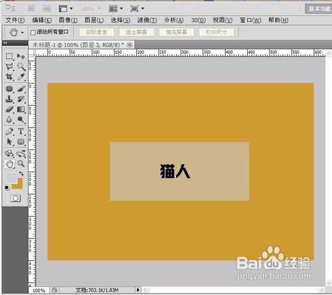Image resolution: width=332 pixels, height=295 pixels.
Task: Select the 未标题-1 document tab
Action: (x=78, y=45)
